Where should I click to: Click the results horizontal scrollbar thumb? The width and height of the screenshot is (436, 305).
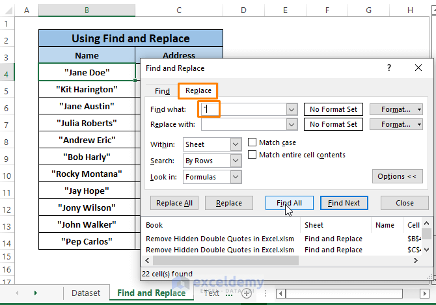226,261
